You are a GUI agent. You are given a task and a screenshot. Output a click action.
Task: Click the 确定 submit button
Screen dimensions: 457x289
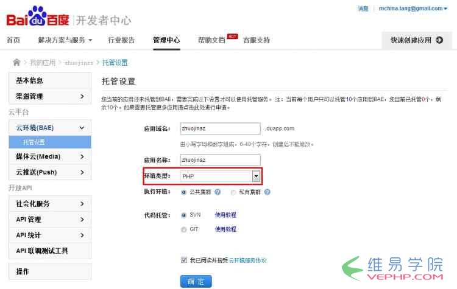tap(196, 282)
